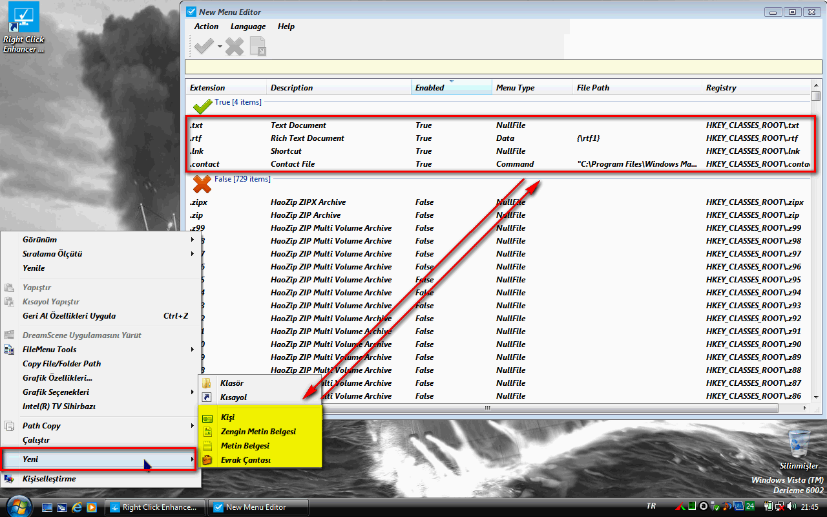Image resolution: width=827 pixels, height=517 pixels.
Task: Launch the media player quick launch icon
Action: tap(92, 507)
